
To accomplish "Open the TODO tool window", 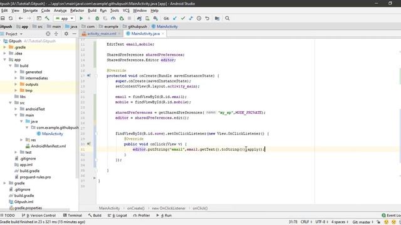I will pos(8,215).
